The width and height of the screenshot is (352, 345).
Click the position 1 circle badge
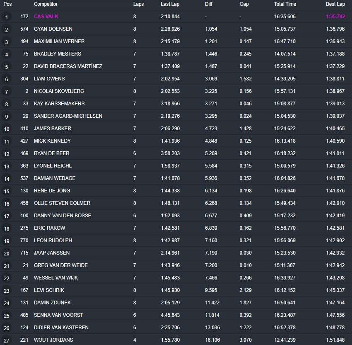(x=7, y=17)
